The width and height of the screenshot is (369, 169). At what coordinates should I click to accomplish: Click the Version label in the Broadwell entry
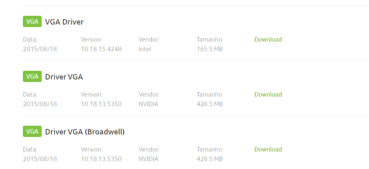pyautogui.click(x=92, y=149)
